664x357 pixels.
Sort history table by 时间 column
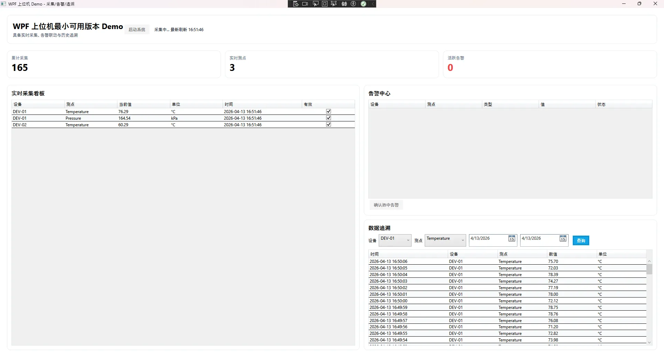[408, 254]
